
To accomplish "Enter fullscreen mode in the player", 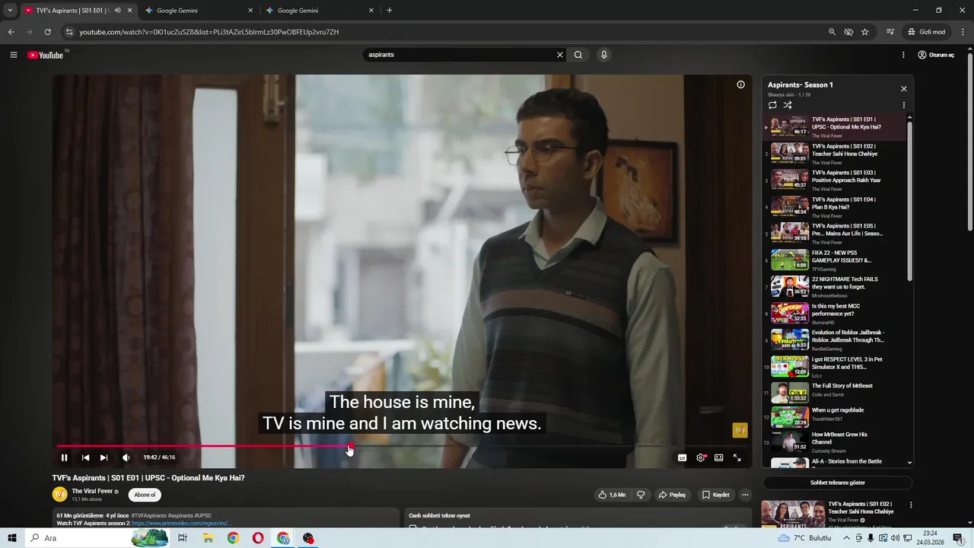I will point(737,457).
